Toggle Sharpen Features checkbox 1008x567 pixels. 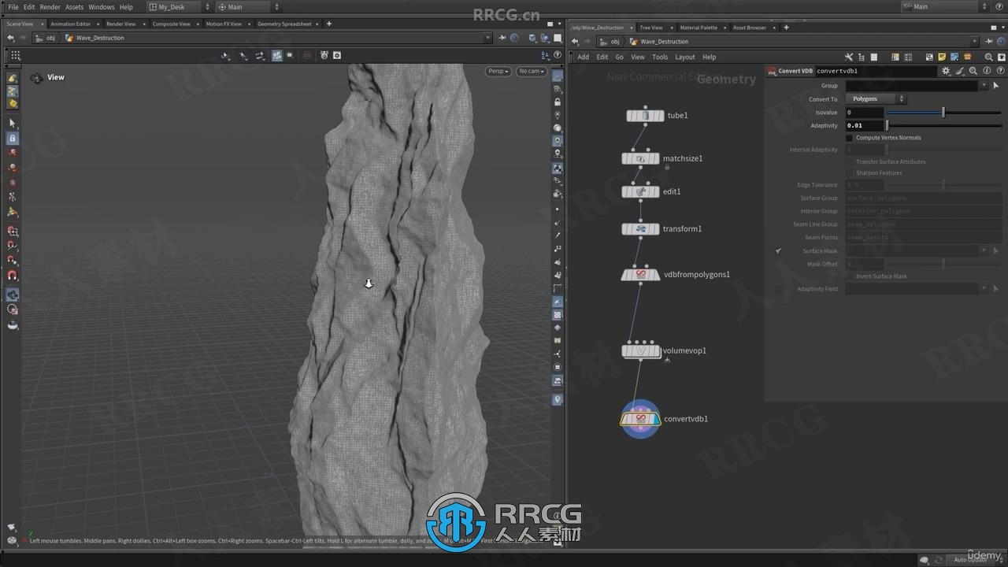[x=850, y=172]
